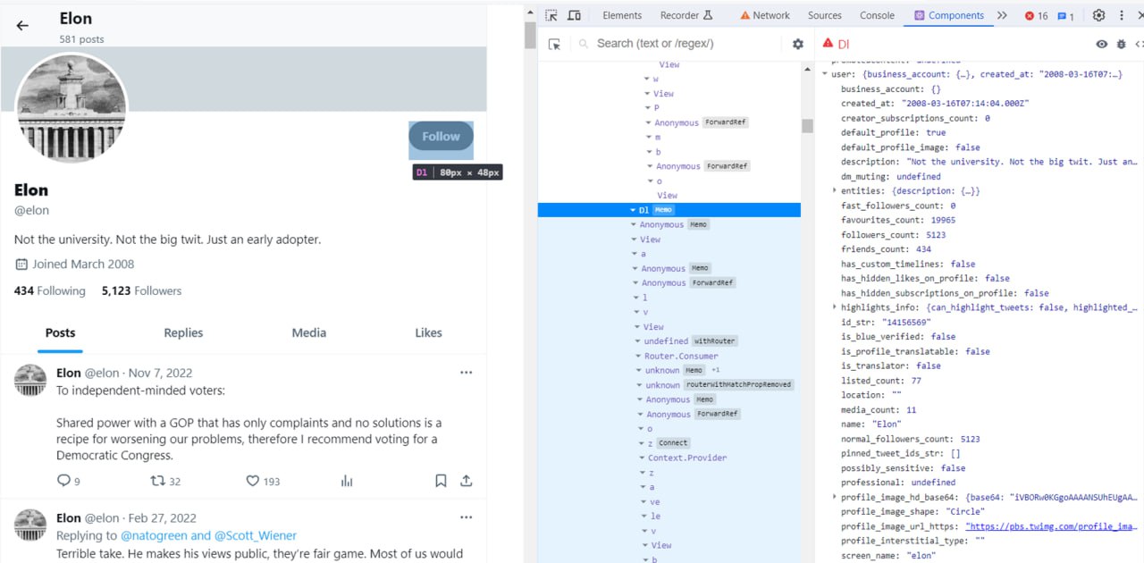Click the bug icon to log component data

[1121, 44]
